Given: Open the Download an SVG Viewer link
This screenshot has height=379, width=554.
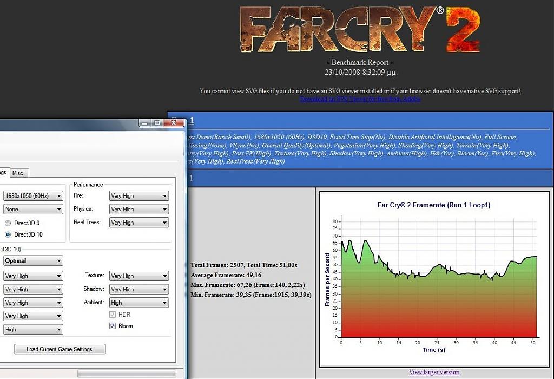Looking at the screenshot, I should pos(360,99).
